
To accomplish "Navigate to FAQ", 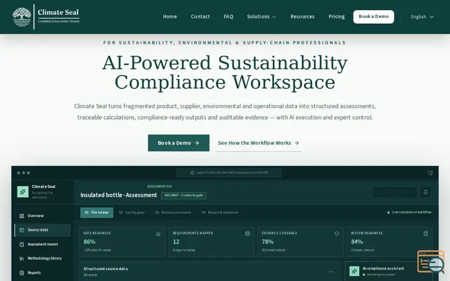I will click(x=228, y=17).
